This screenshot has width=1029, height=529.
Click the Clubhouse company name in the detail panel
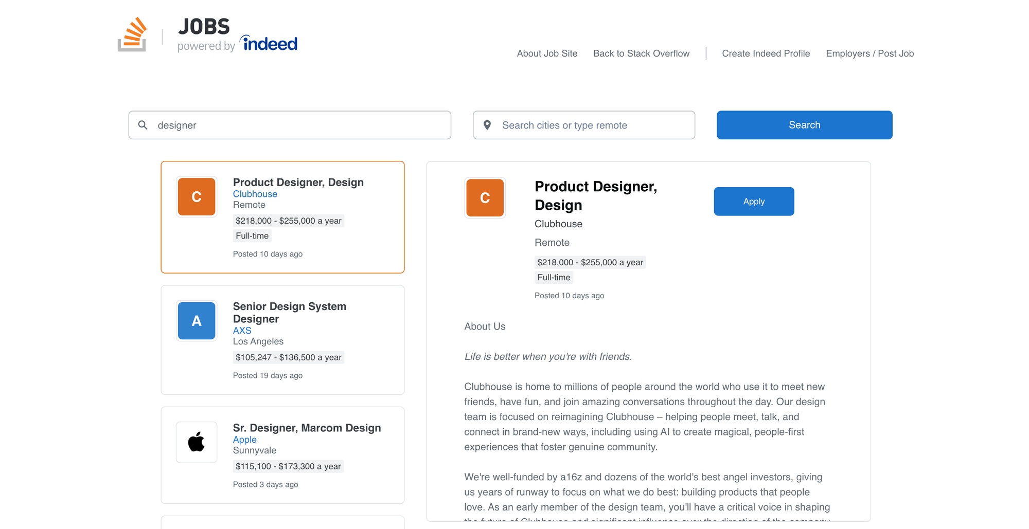[558, 224]
